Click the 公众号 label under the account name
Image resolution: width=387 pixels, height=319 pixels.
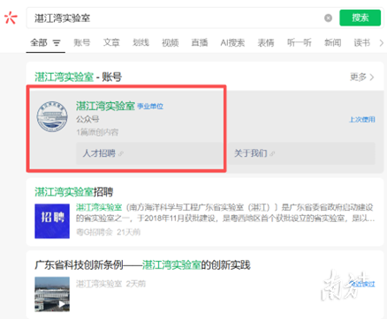87,119
